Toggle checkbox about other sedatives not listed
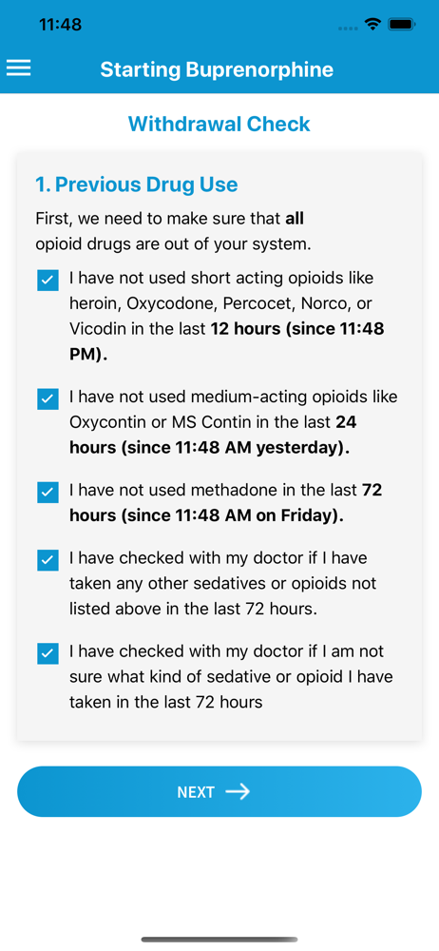Viewport: 439px width, 951px height. coord(48,560)
